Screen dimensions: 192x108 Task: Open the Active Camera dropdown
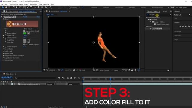coord(106,70)
